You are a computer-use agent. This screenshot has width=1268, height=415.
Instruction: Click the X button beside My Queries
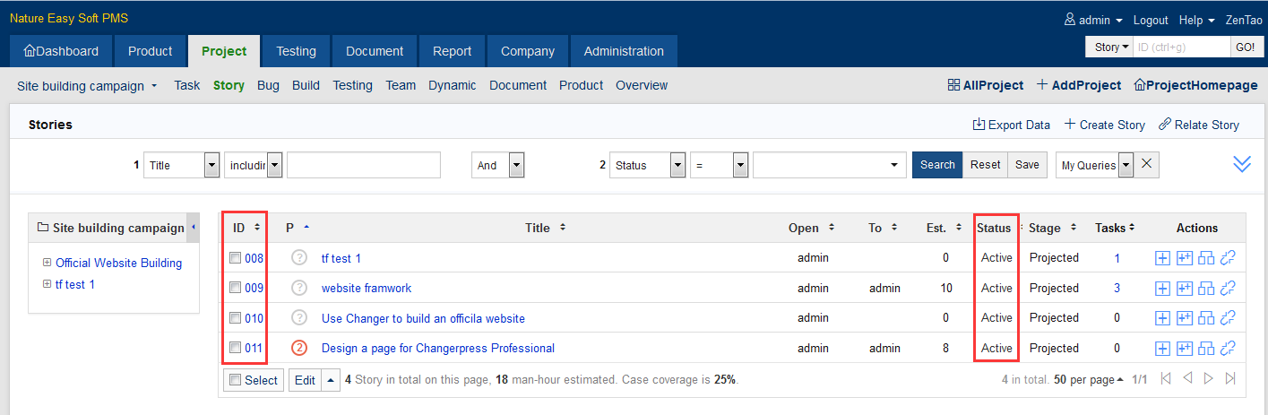click(x=1148, y=165)
